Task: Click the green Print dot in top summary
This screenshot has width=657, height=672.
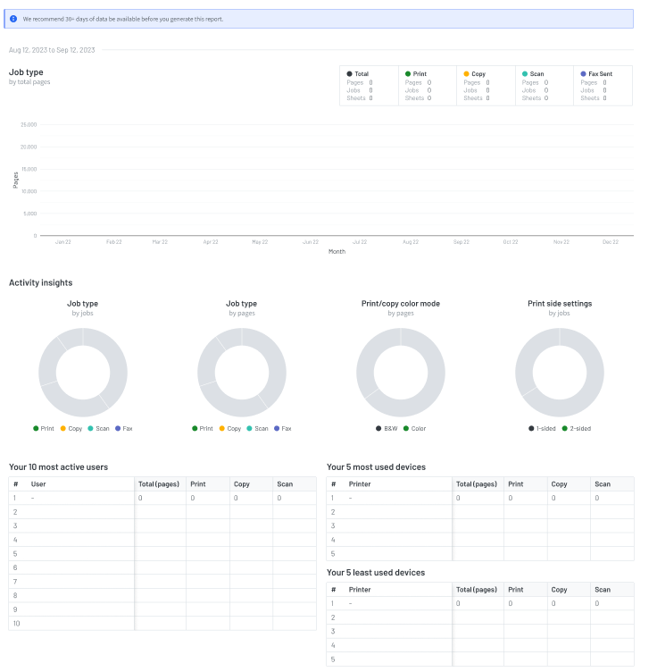Action: coord(408,74)
